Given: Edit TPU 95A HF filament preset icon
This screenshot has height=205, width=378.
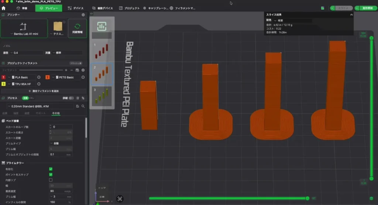Looking at the screenshot, I should [x=39, y=84].
